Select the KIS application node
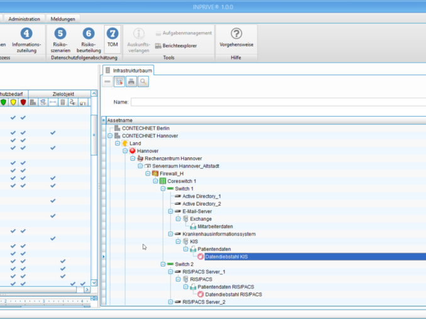 [194, 241]
